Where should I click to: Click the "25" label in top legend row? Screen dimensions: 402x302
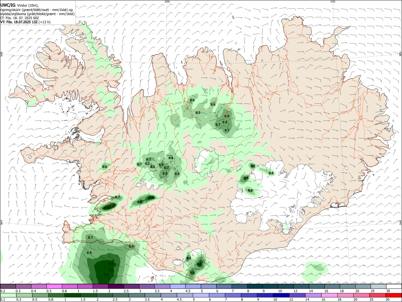coord(373,291)
